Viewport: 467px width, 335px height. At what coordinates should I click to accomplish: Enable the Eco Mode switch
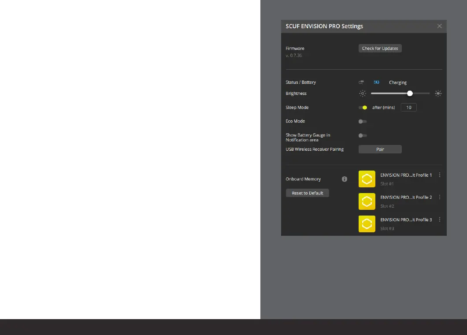pyautogui.click(x=363, y=121)
